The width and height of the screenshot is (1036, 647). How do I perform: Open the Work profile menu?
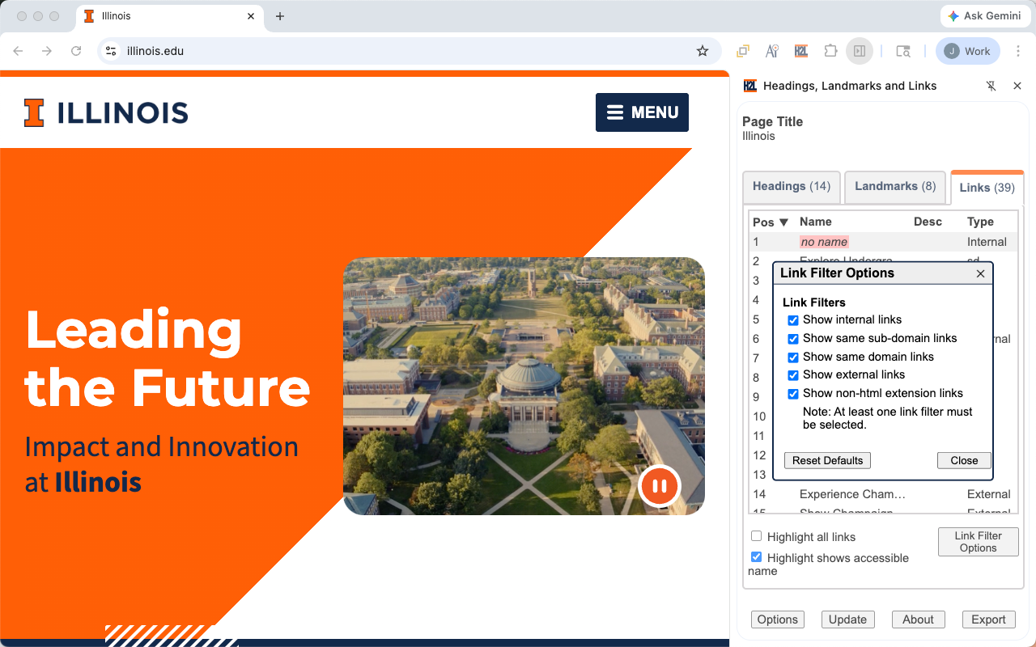pyautogui.click(x=968, y=51)
